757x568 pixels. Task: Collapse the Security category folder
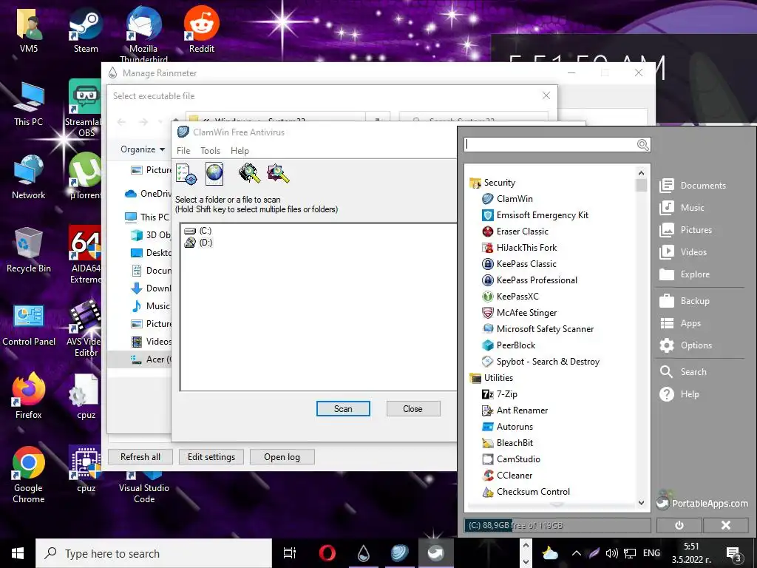click(x=492, y=183)
